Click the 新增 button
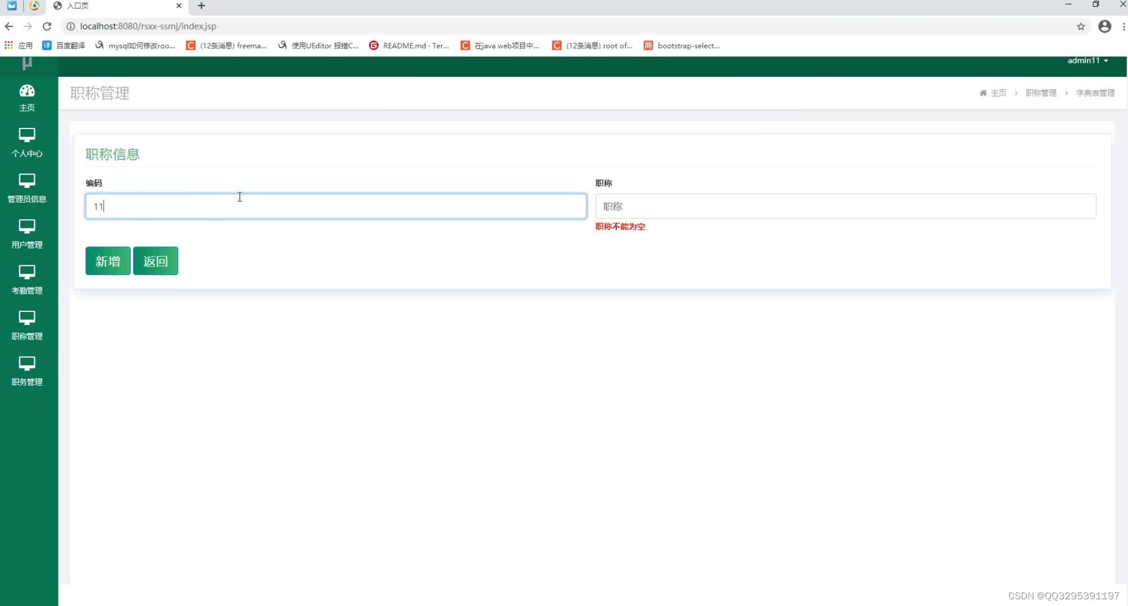This screenshot has width=1128, height=606. 108,261
